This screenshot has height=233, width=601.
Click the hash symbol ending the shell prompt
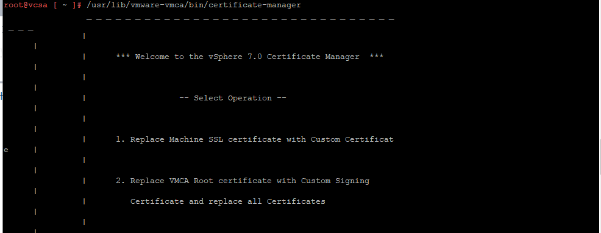[x=79, y=5]
